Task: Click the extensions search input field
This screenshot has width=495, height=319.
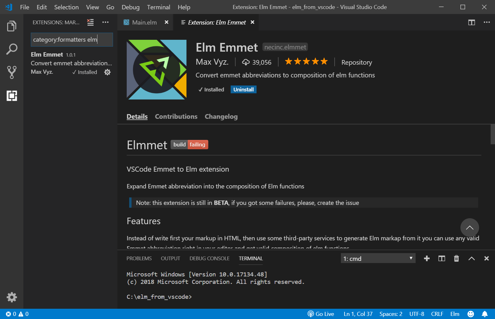Action: [x=72, y=39]
